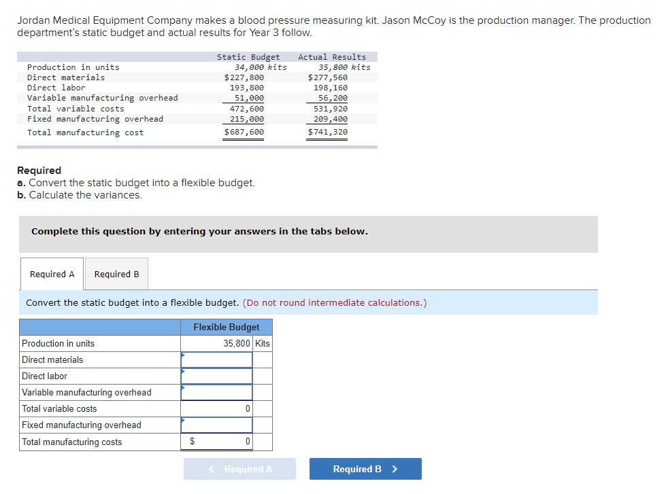666x494 pixels.
Task: Click the 'Do not round intermediate calculations' note
Action: pos(335,302)
